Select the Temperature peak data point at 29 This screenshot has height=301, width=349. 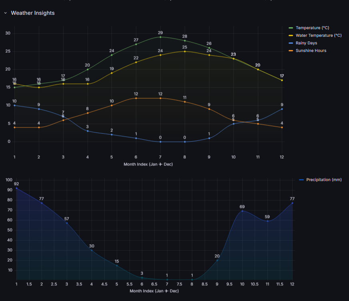(160, 37)
